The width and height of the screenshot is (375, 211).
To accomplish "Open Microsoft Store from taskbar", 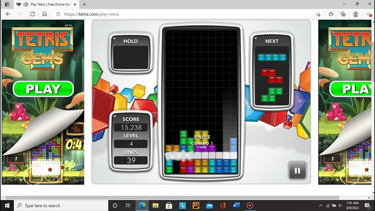I will pyautogui.click(x=169, y=205).
